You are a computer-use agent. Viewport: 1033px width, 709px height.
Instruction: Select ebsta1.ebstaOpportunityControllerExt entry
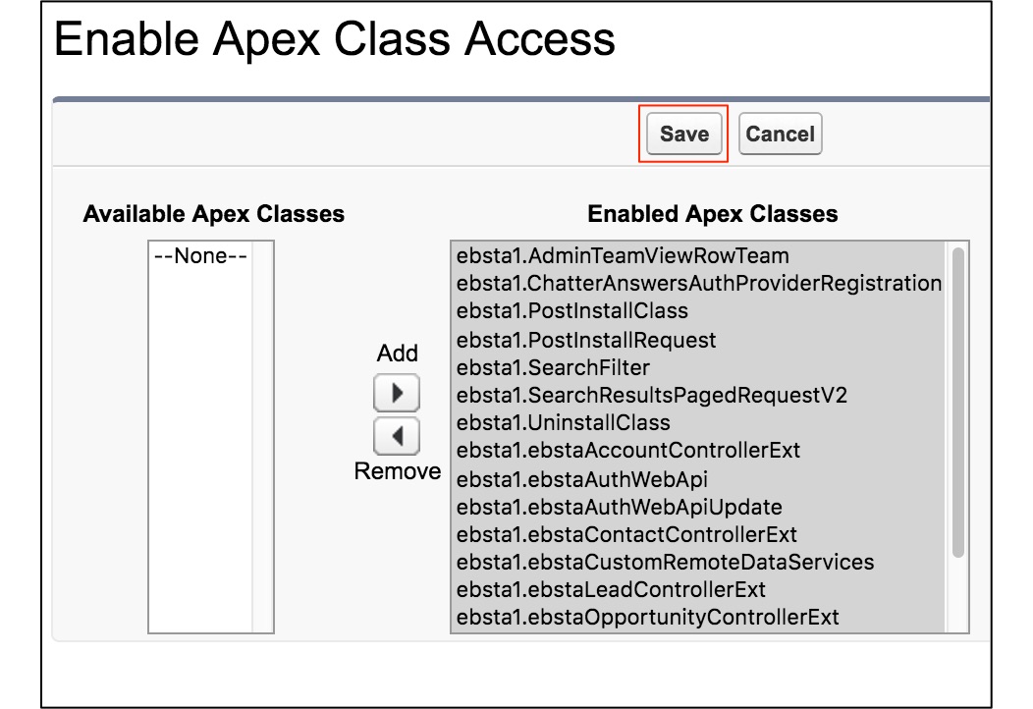coord(648,619)
